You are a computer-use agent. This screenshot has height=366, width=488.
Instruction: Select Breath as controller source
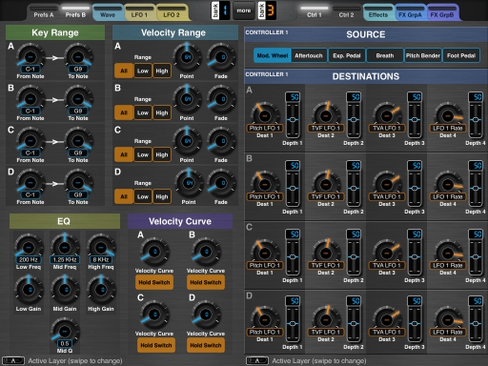pos(385,55)
